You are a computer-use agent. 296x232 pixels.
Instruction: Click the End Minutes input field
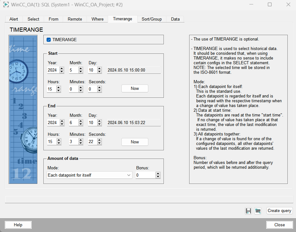(73, 141)
